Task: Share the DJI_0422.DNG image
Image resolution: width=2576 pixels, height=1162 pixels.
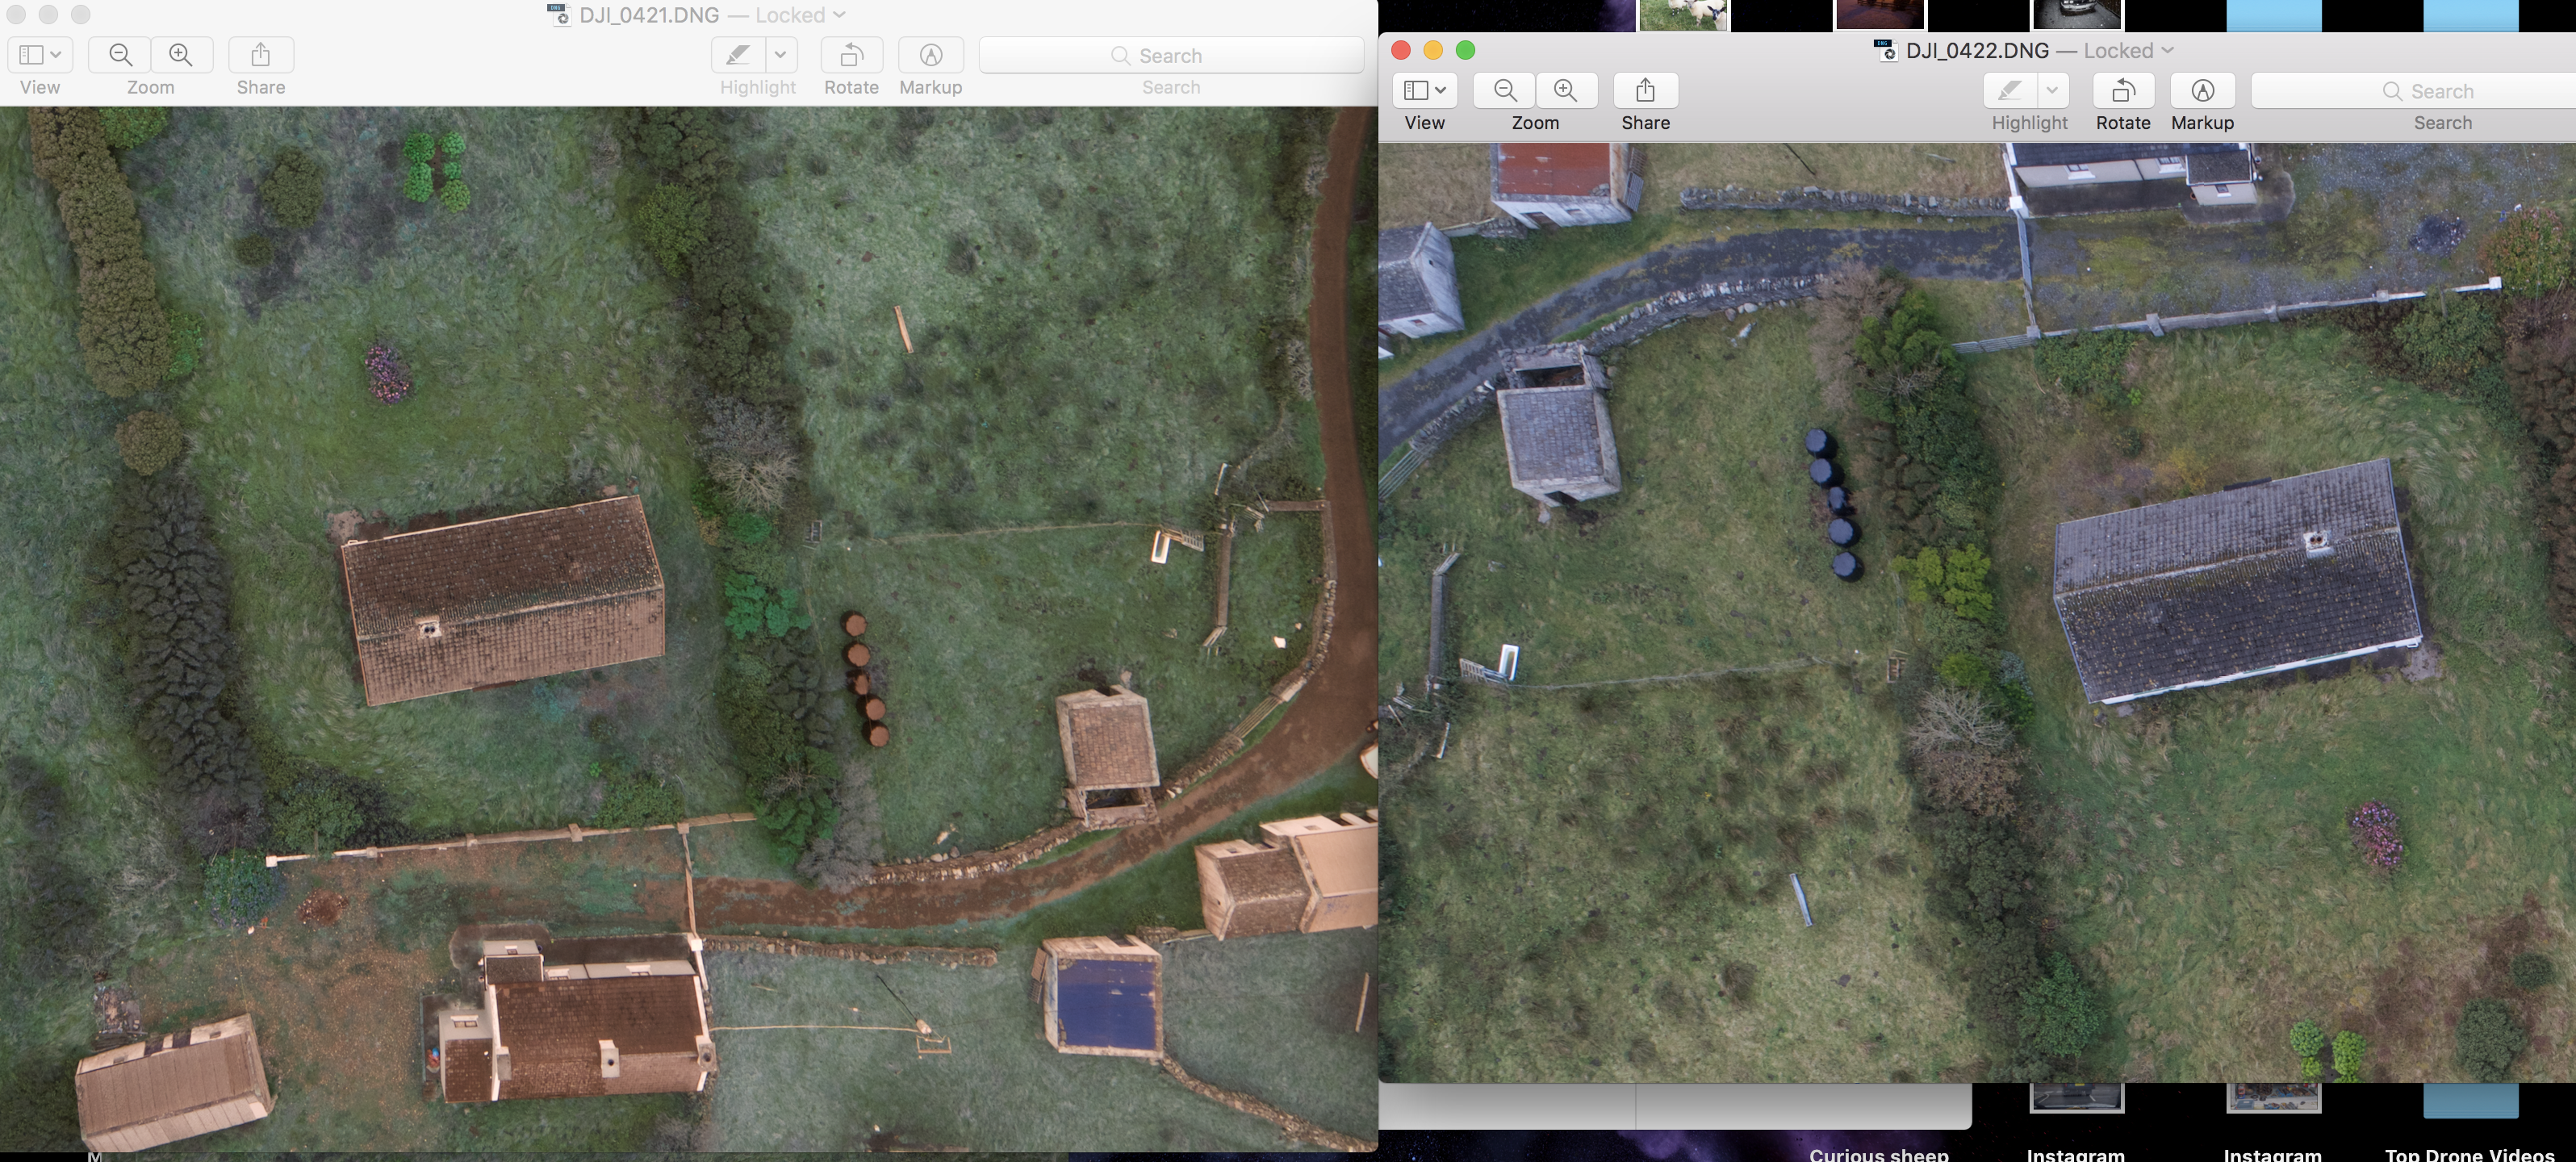Action: pos(1645,90)
